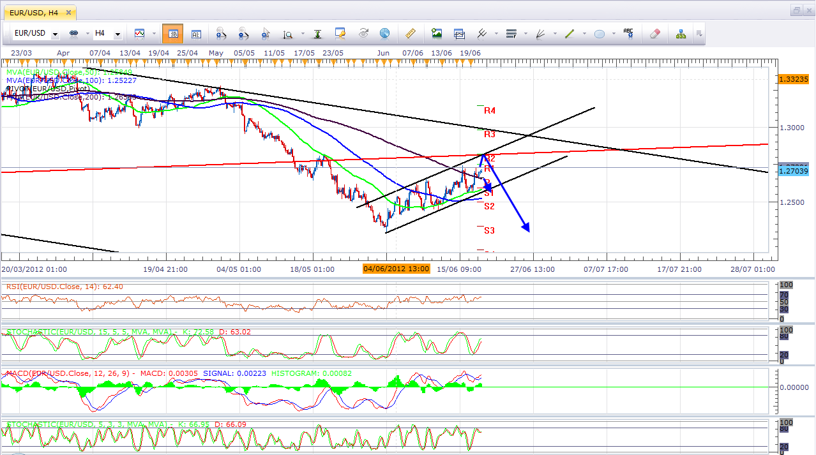Select the ellipse shape tool
The width and height of the screenshot is (816, 455).
599,34
